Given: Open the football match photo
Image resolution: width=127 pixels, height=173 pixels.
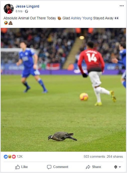Looking at the screenshot, I should [x=63, y=90].
